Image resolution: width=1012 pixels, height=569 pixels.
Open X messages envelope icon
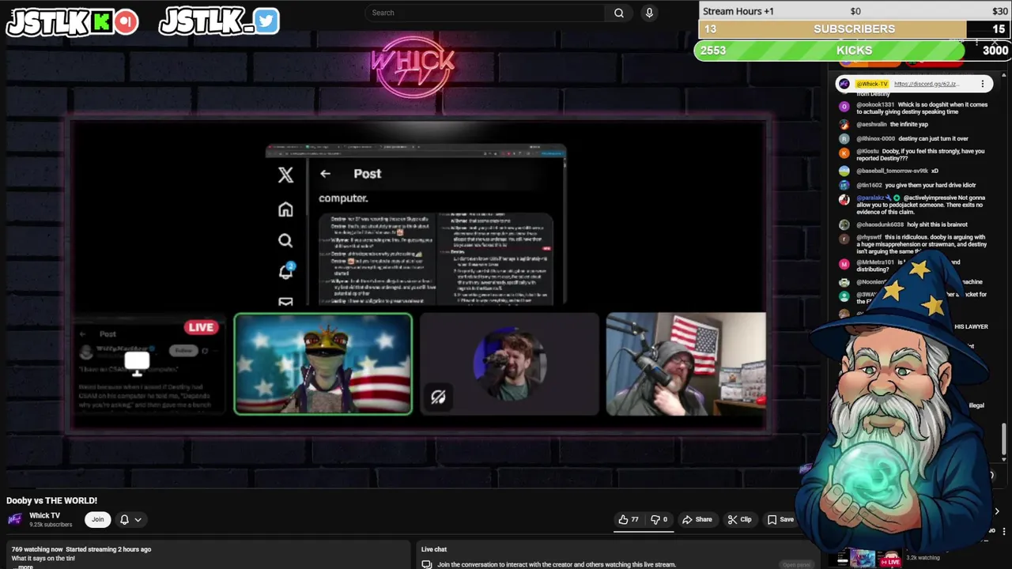click(x=285, y=301)
